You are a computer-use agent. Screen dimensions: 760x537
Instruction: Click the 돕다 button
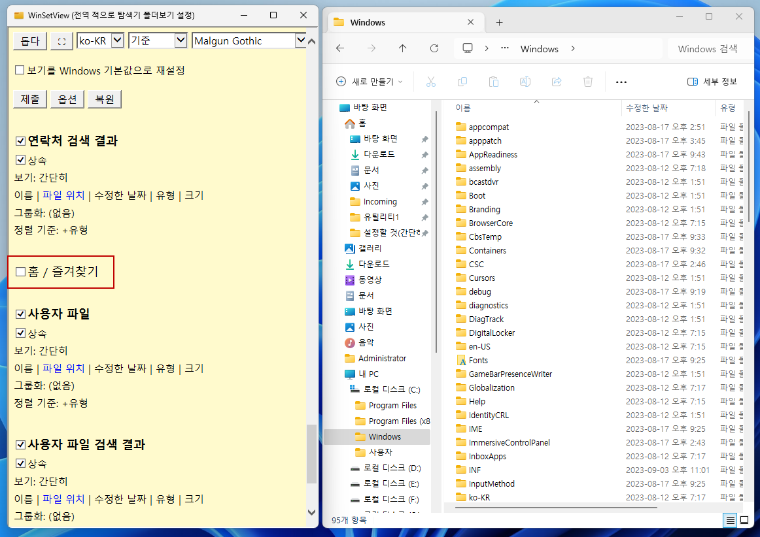point(30,41)
